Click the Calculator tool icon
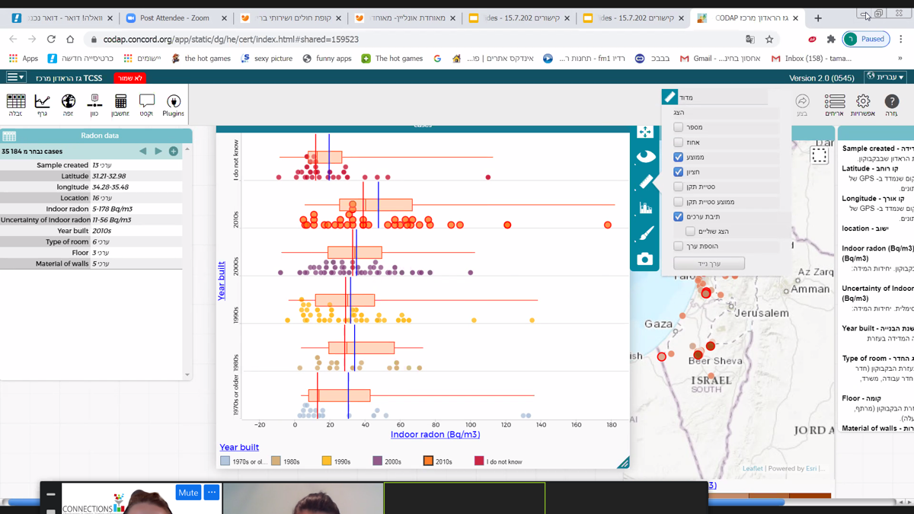Screen dimensions: 914x514 coord(120,104)
